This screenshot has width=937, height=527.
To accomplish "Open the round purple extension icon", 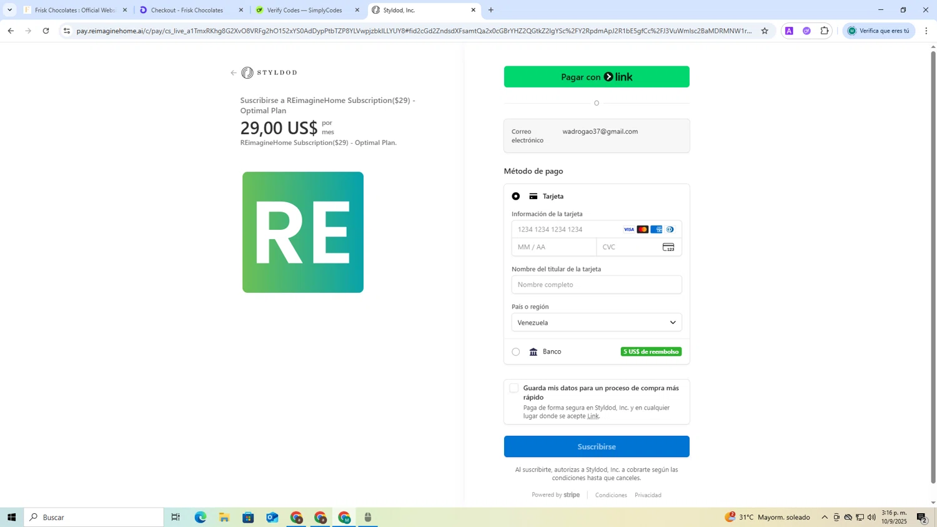I will 807,31.
